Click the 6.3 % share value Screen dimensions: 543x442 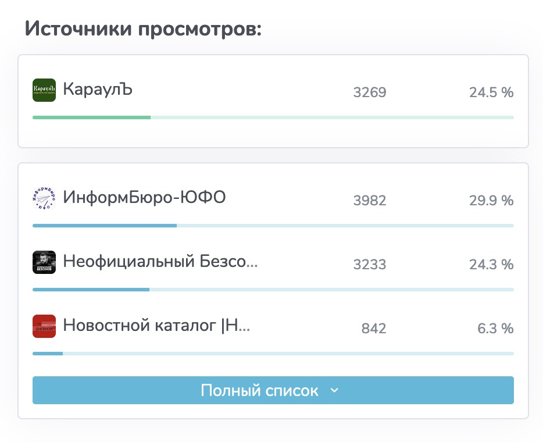[495, 329]
